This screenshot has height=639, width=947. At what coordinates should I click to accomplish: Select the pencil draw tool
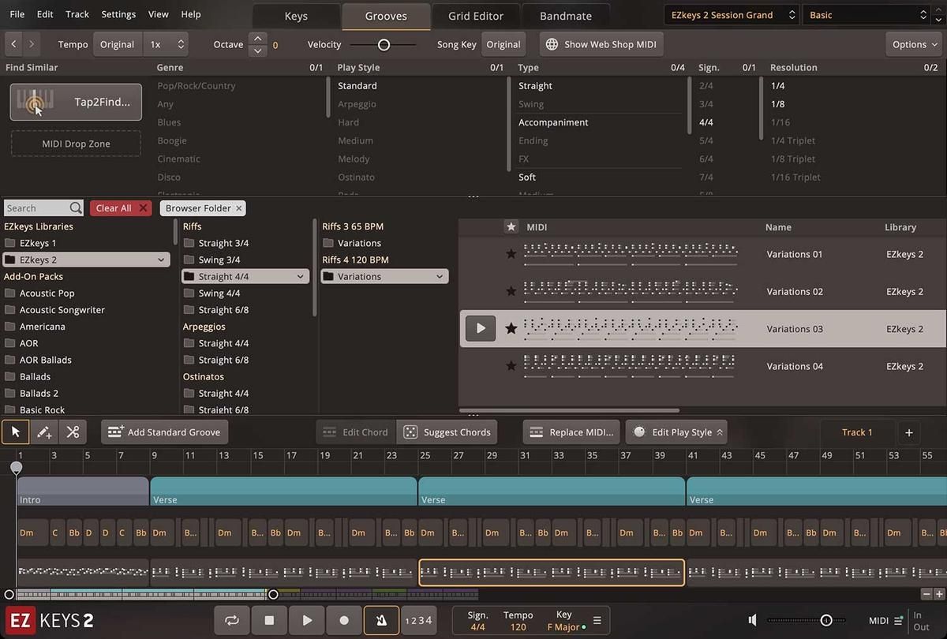coord(44,432)
